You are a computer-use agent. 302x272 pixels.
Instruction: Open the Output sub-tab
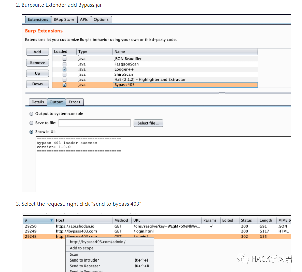coord(56,102)
